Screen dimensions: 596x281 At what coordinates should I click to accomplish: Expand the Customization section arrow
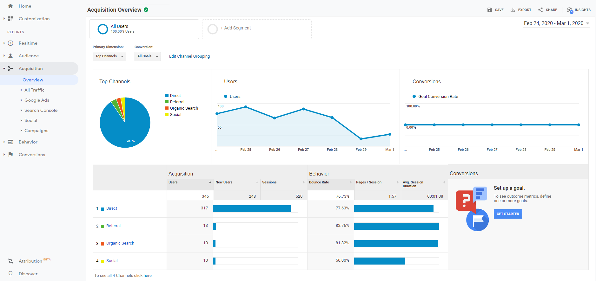click(x=4, y=19)
